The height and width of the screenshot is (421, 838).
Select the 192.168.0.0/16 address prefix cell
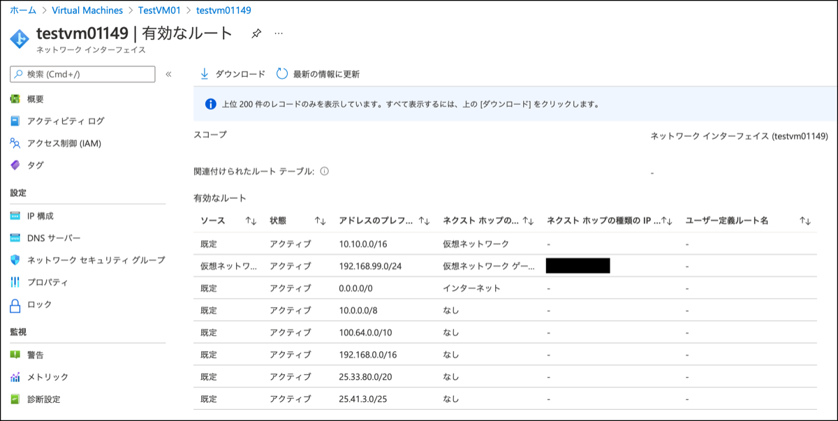click(x=368, y=355)
